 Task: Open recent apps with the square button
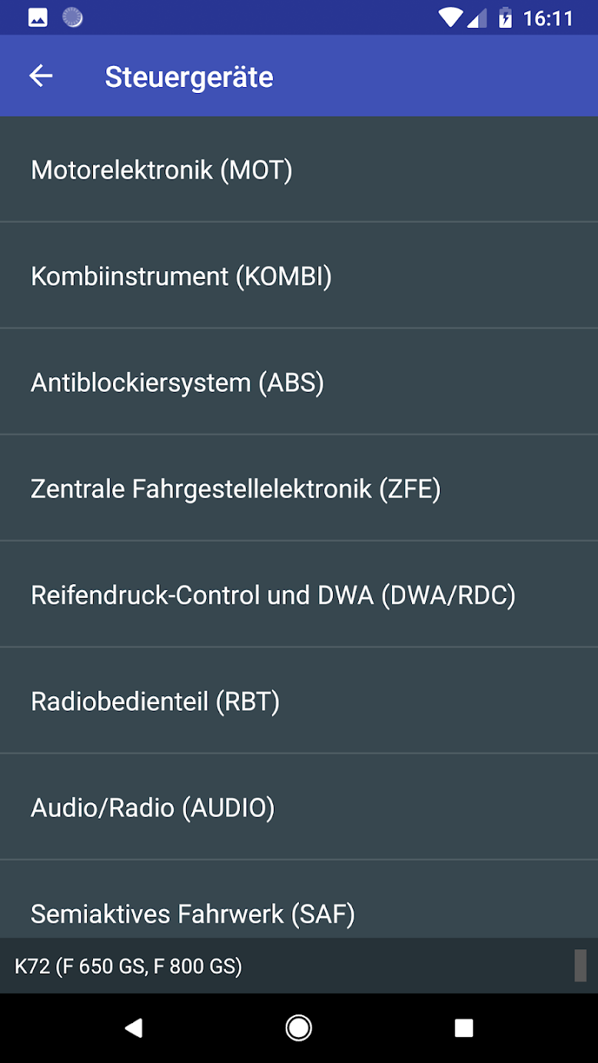(x=464, y=1028)
